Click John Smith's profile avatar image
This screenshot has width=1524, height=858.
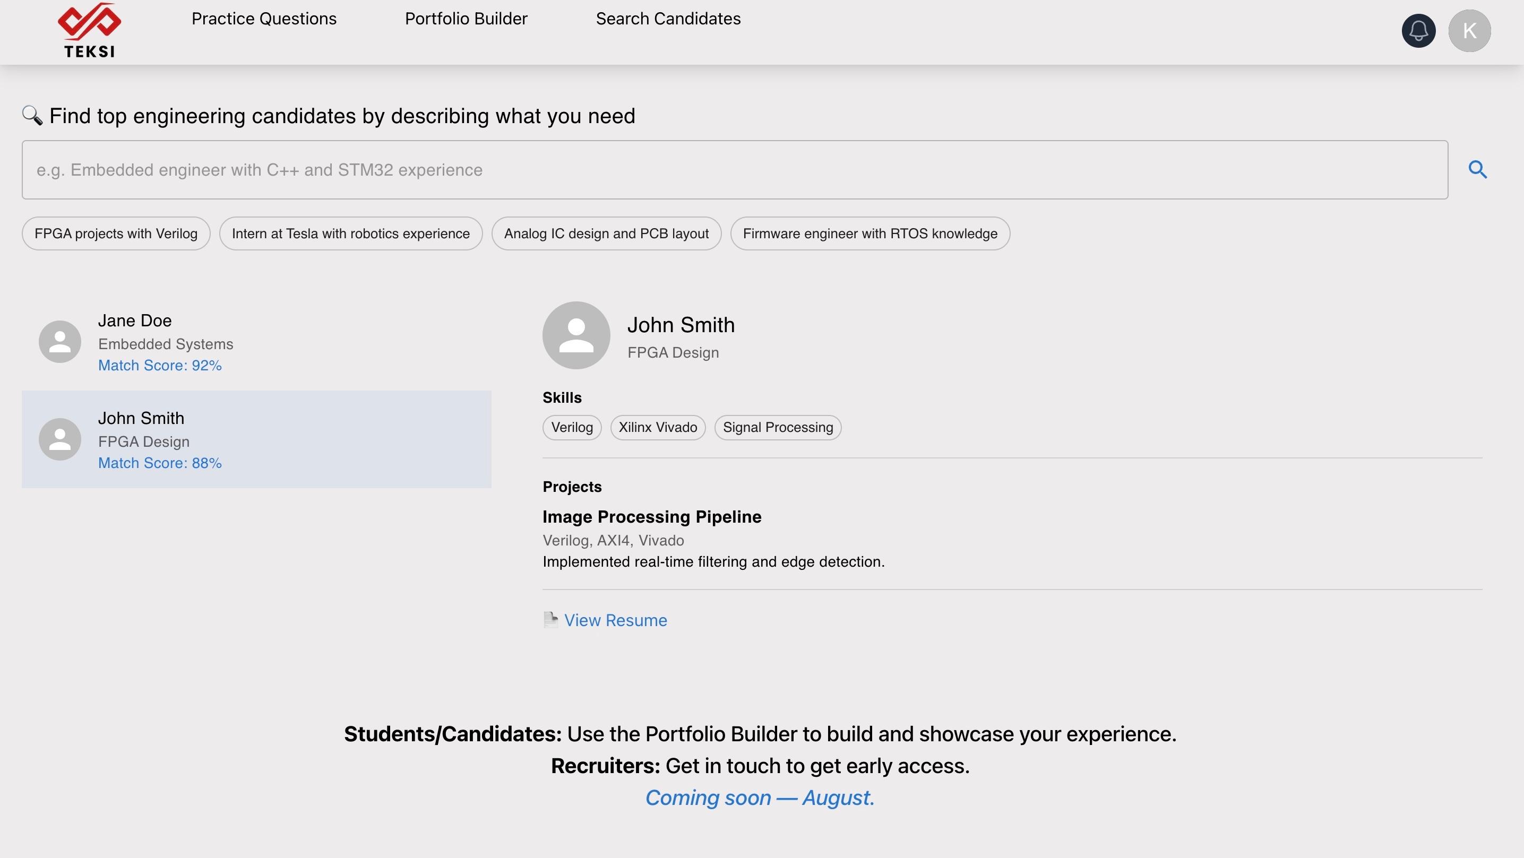point(576,335)
